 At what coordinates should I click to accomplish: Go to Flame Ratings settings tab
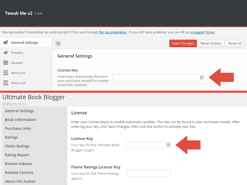17,146
